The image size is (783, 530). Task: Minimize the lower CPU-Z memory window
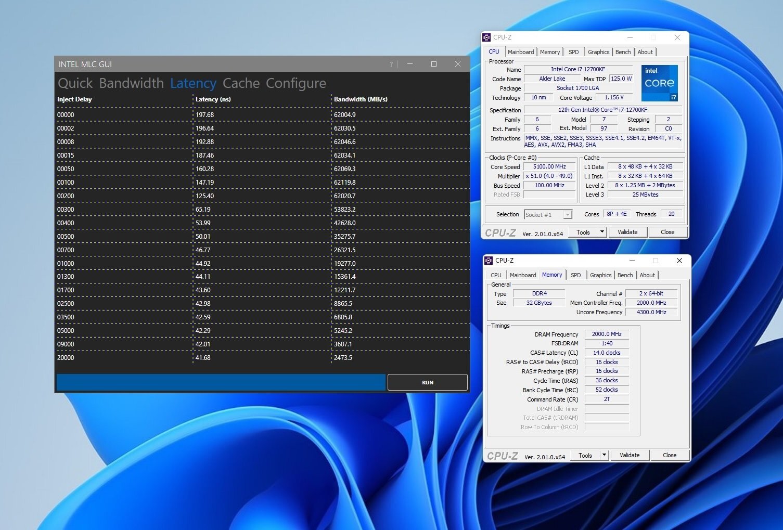(632, 261)
